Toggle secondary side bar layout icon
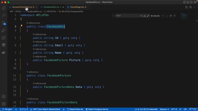The height and width of the screenshot is (111, 198). (191, 2)
